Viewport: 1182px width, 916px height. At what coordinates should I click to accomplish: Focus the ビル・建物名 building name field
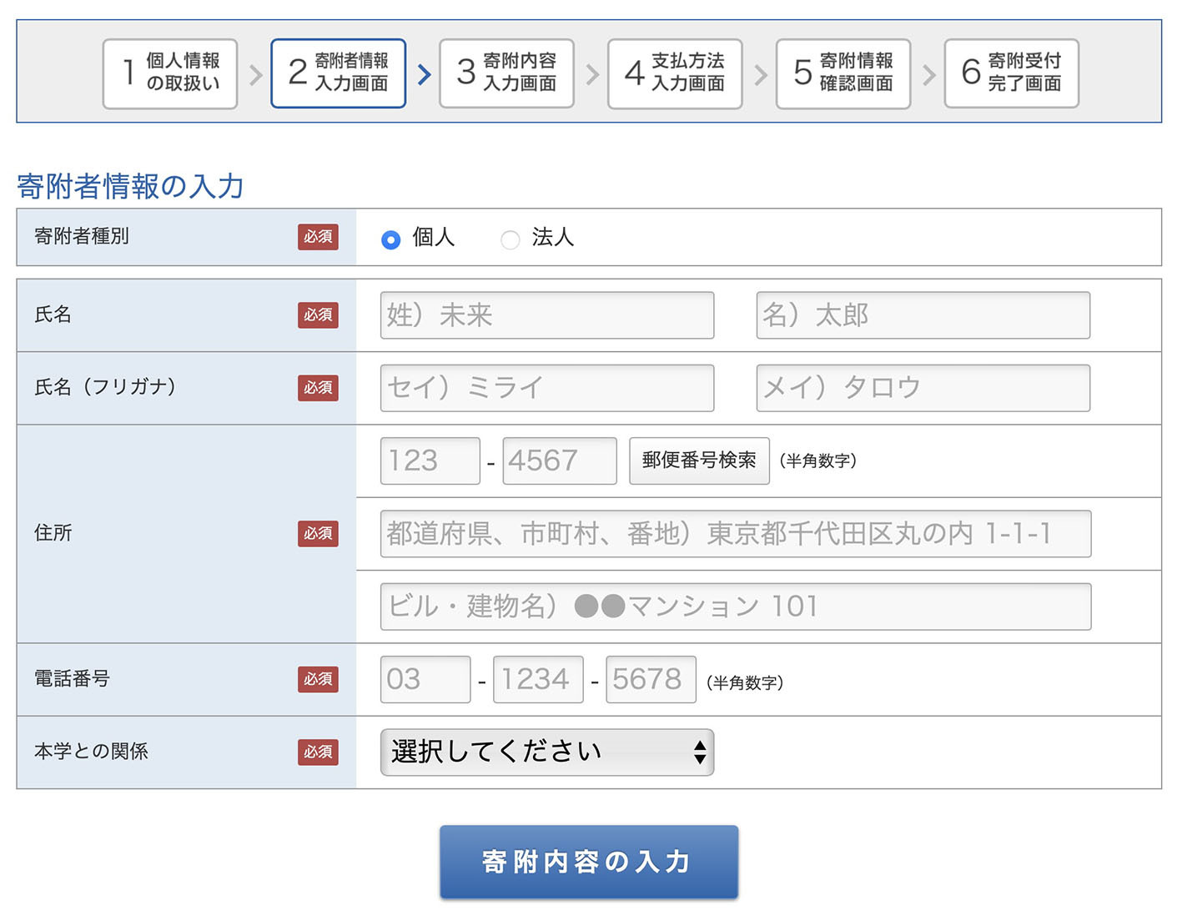[x=735, y=606]
